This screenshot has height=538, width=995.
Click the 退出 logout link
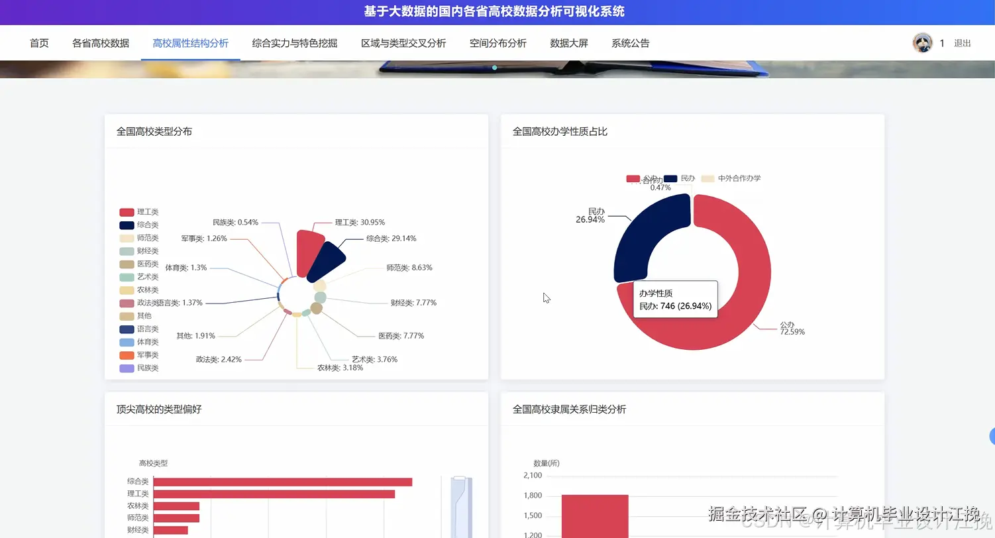point(963,43)
